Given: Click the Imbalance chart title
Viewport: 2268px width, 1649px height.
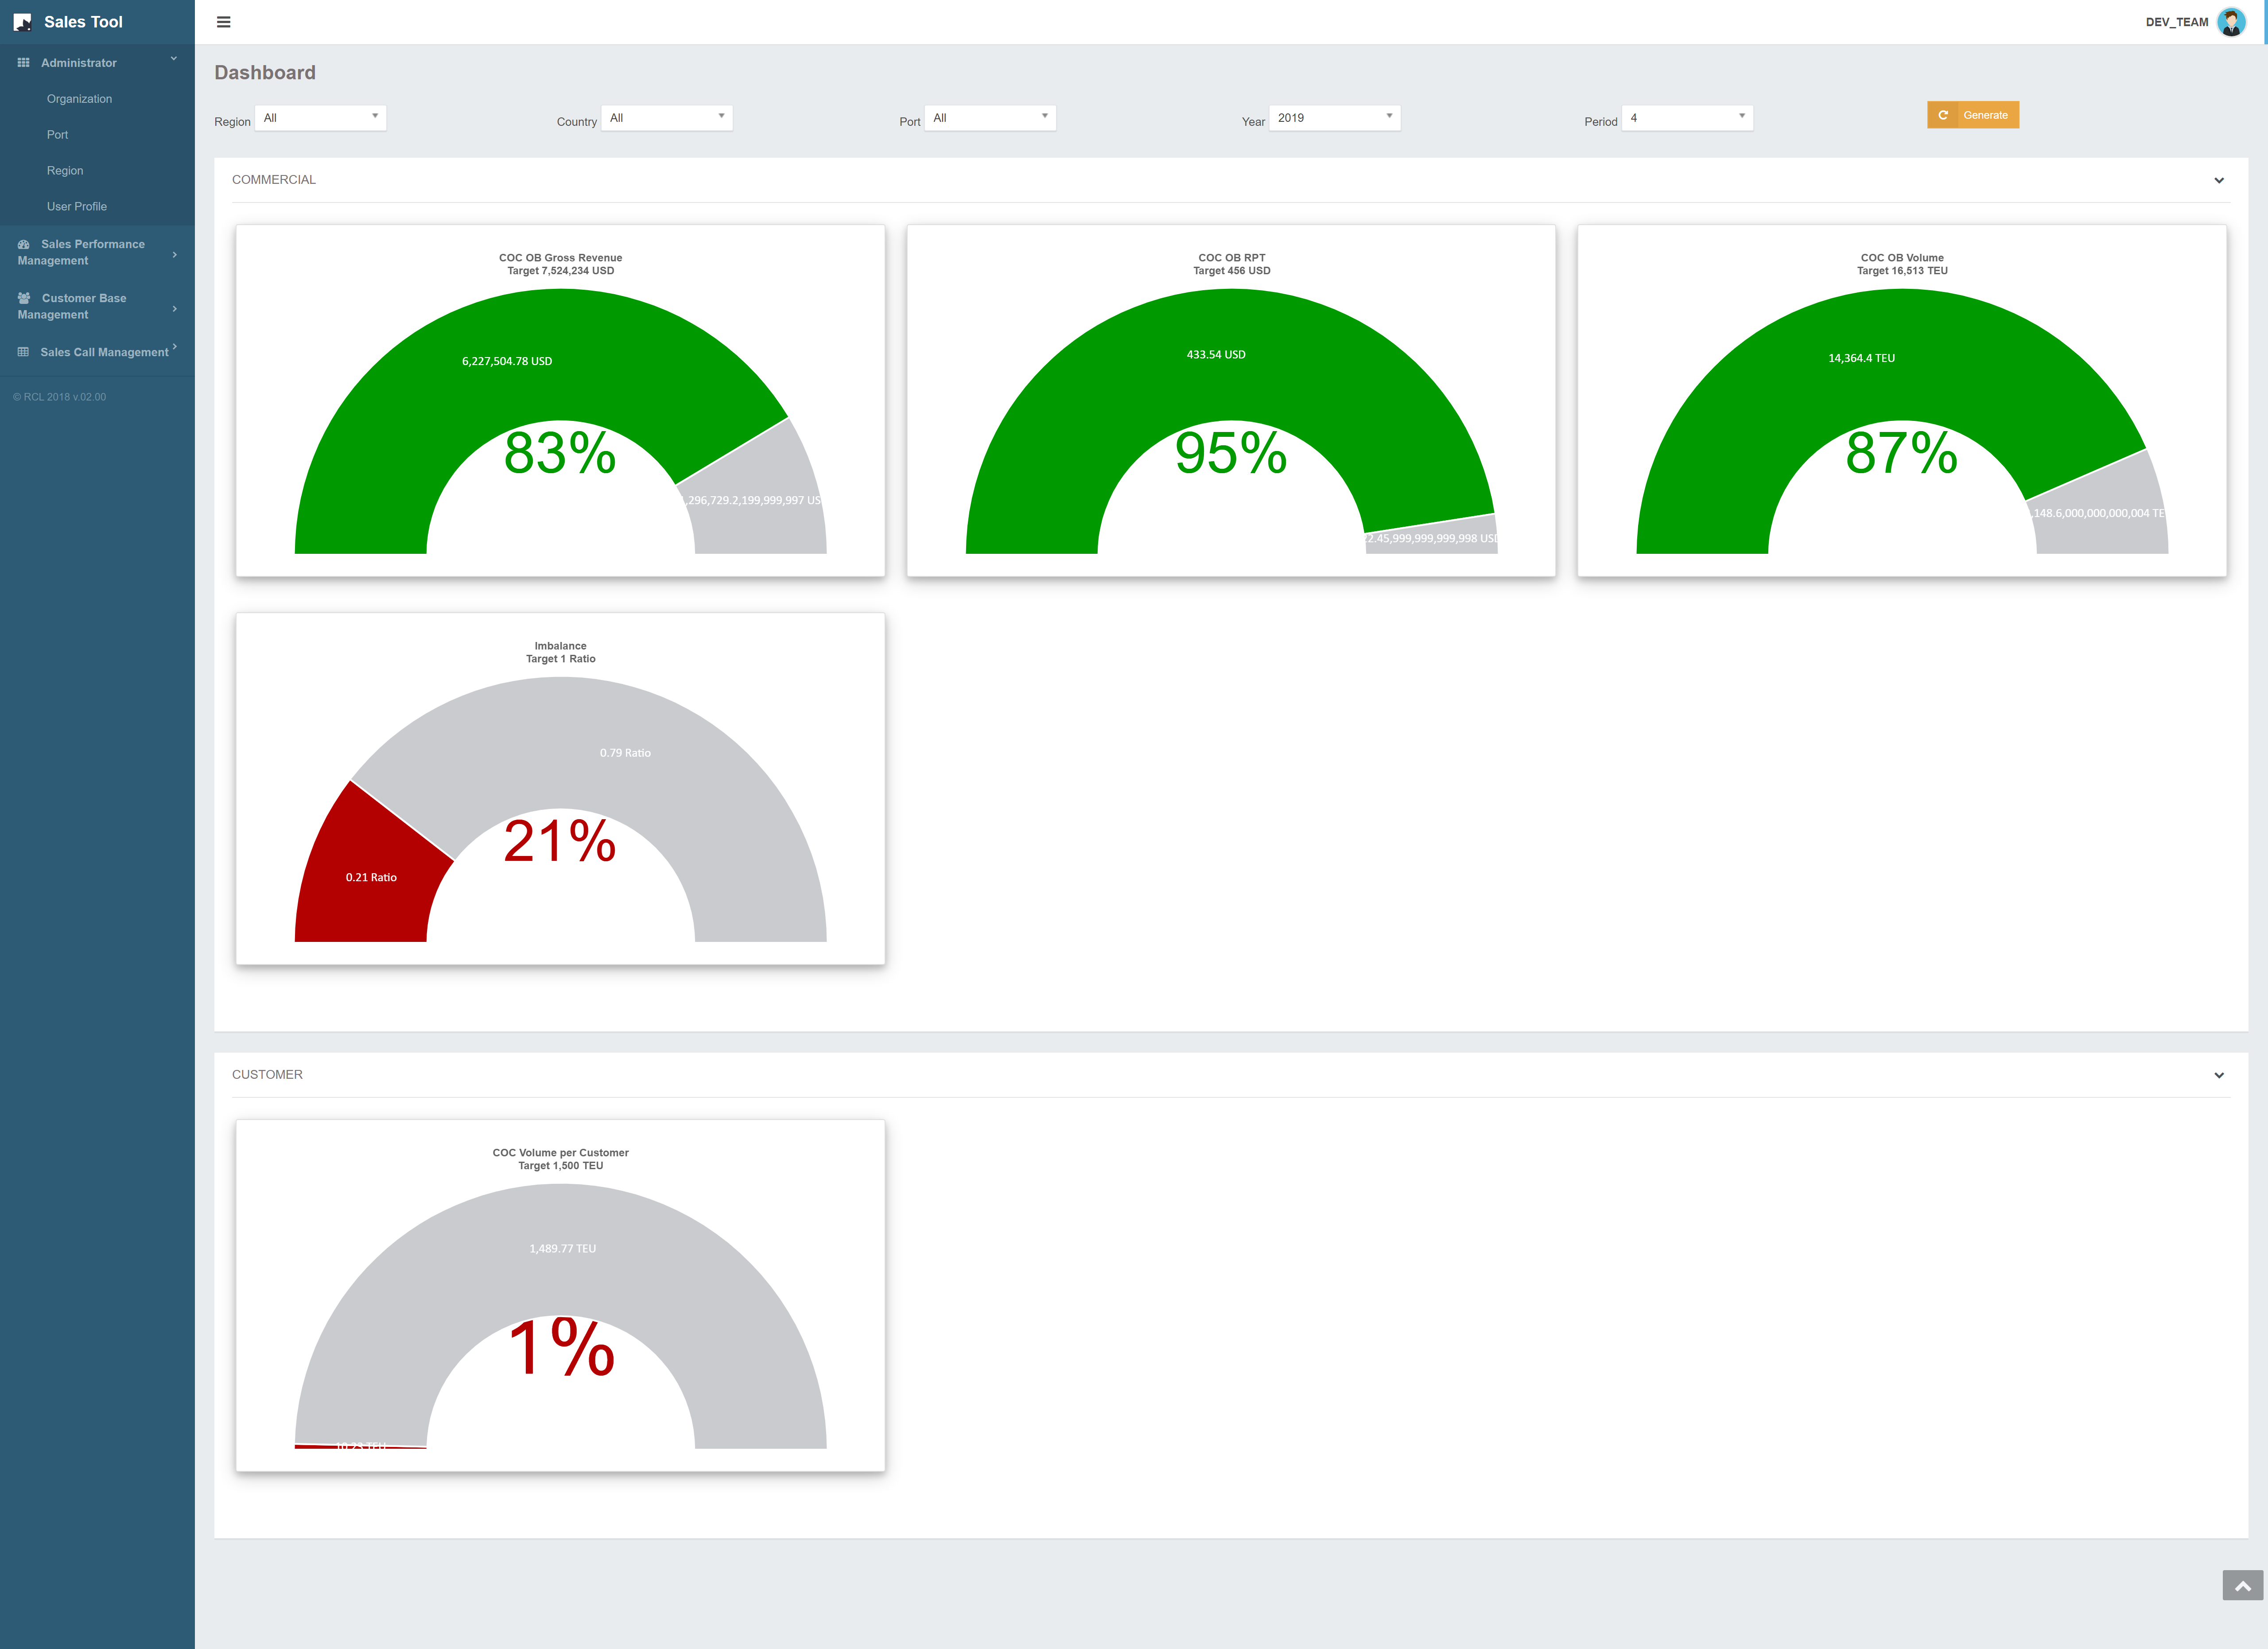Looking at the screenshot, I should (x=560, y=646).
